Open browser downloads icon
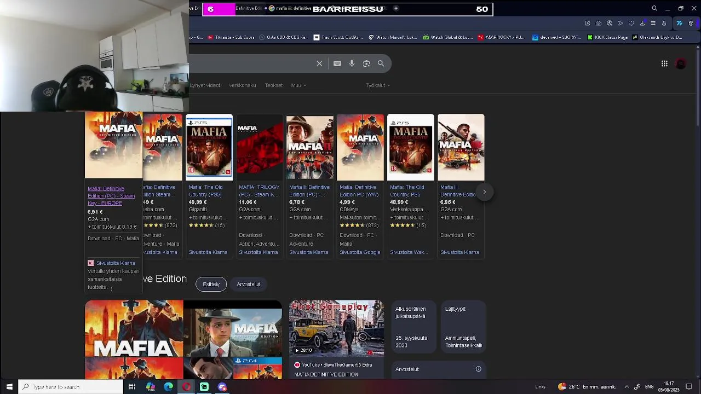This screenshot has width=701, height=394. click(642, 23)
